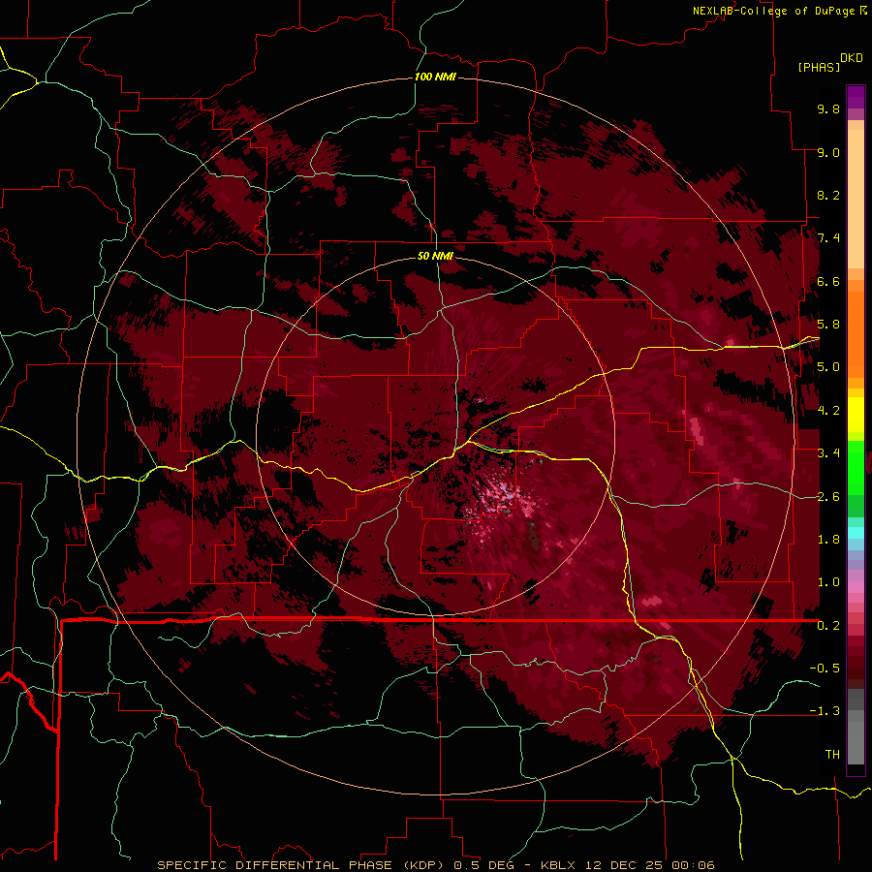Click the yellow segment of the color bar
Viewport: 872px width, 872px height.
856,415
